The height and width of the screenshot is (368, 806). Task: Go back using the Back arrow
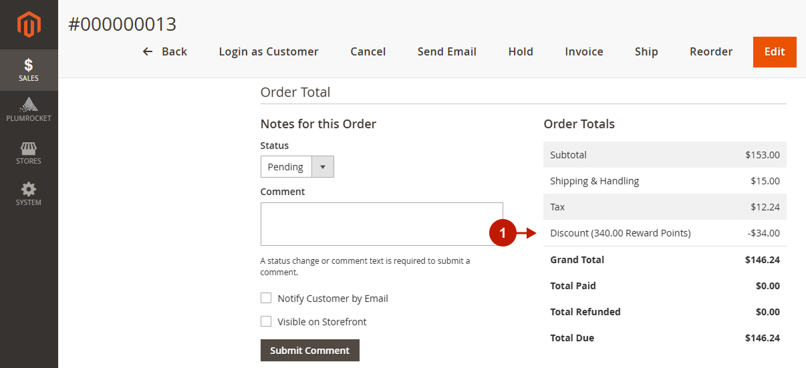point(164,51)
